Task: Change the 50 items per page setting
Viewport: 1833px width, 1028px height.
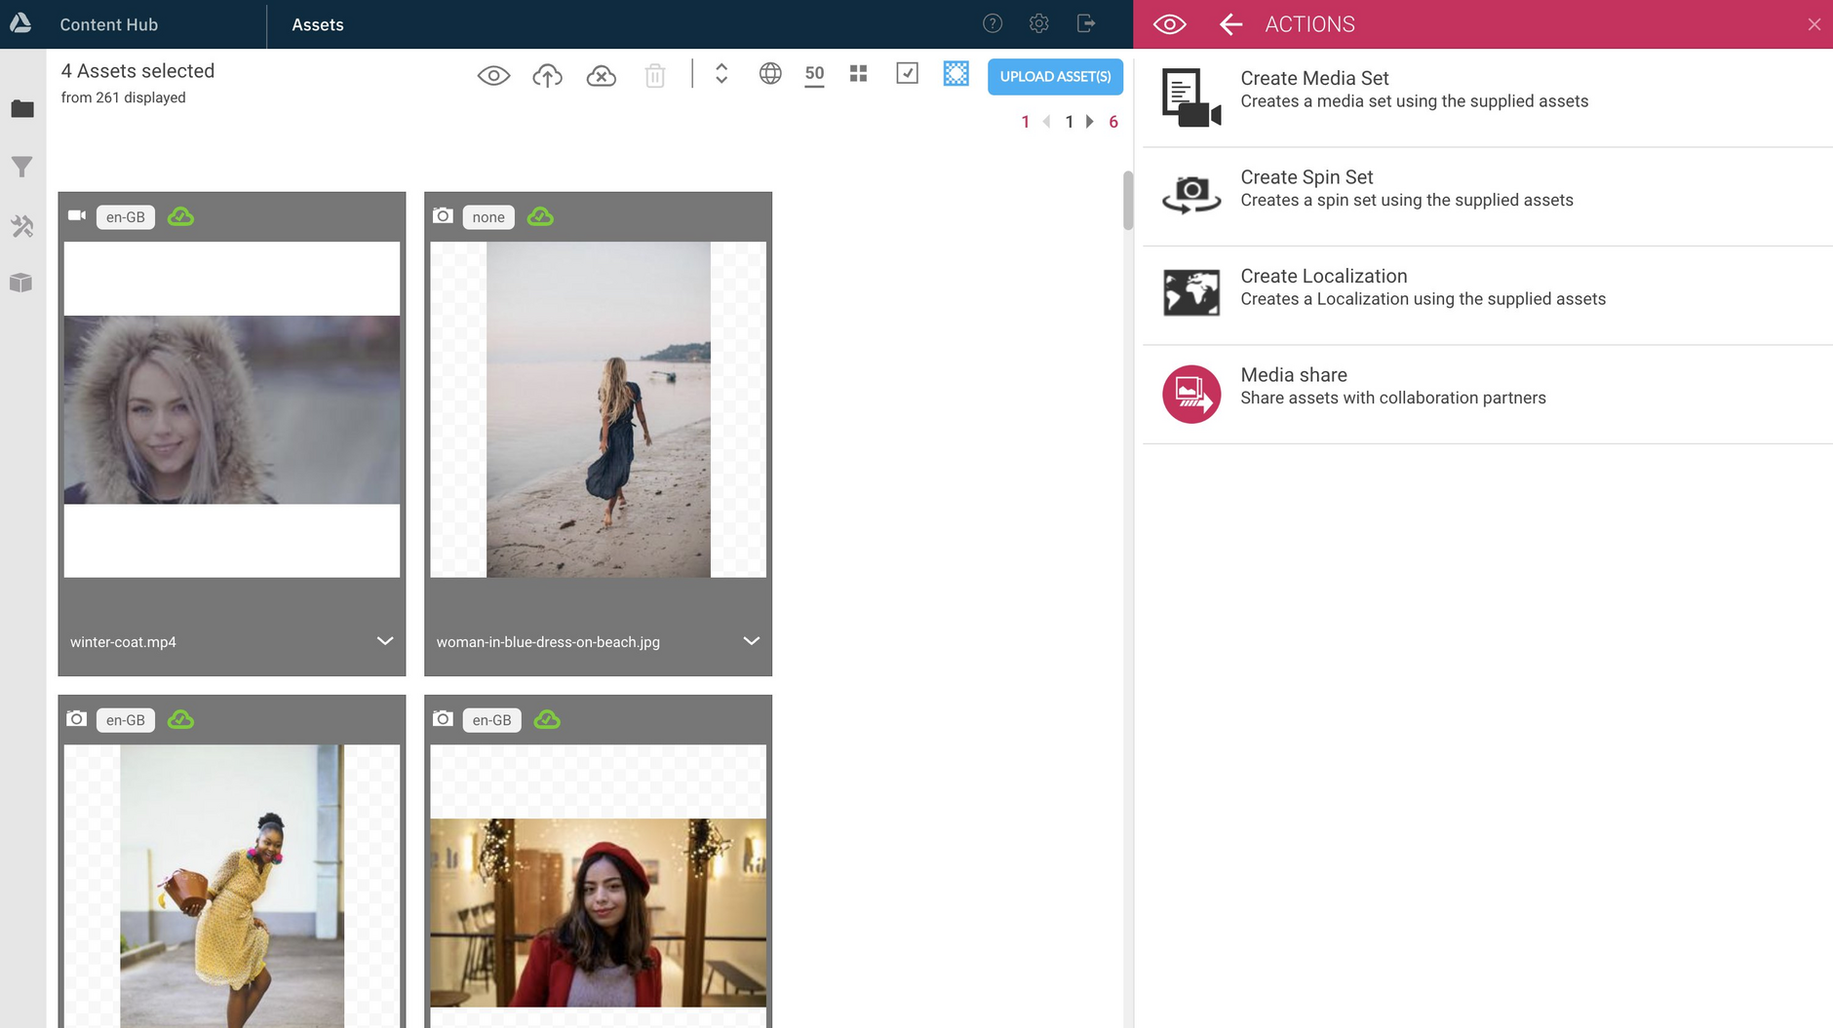Action: pyautogui.click(x=814, y=74)
